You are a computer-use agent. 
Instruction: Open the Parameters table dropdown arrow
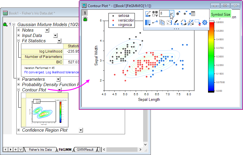[x=58, y=79]
